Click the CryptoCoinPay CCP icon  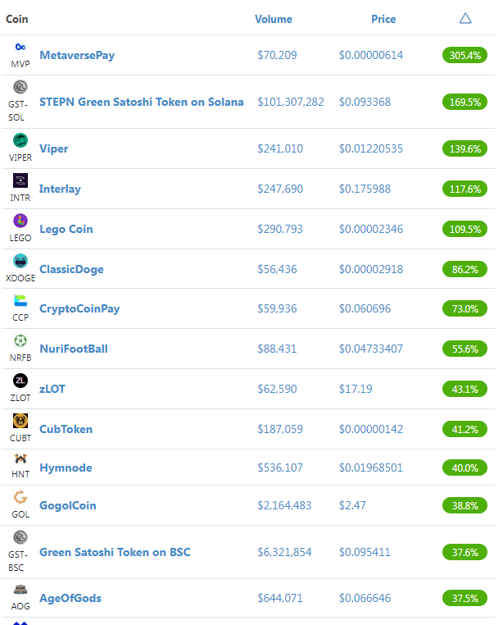[x=20, y=300]
